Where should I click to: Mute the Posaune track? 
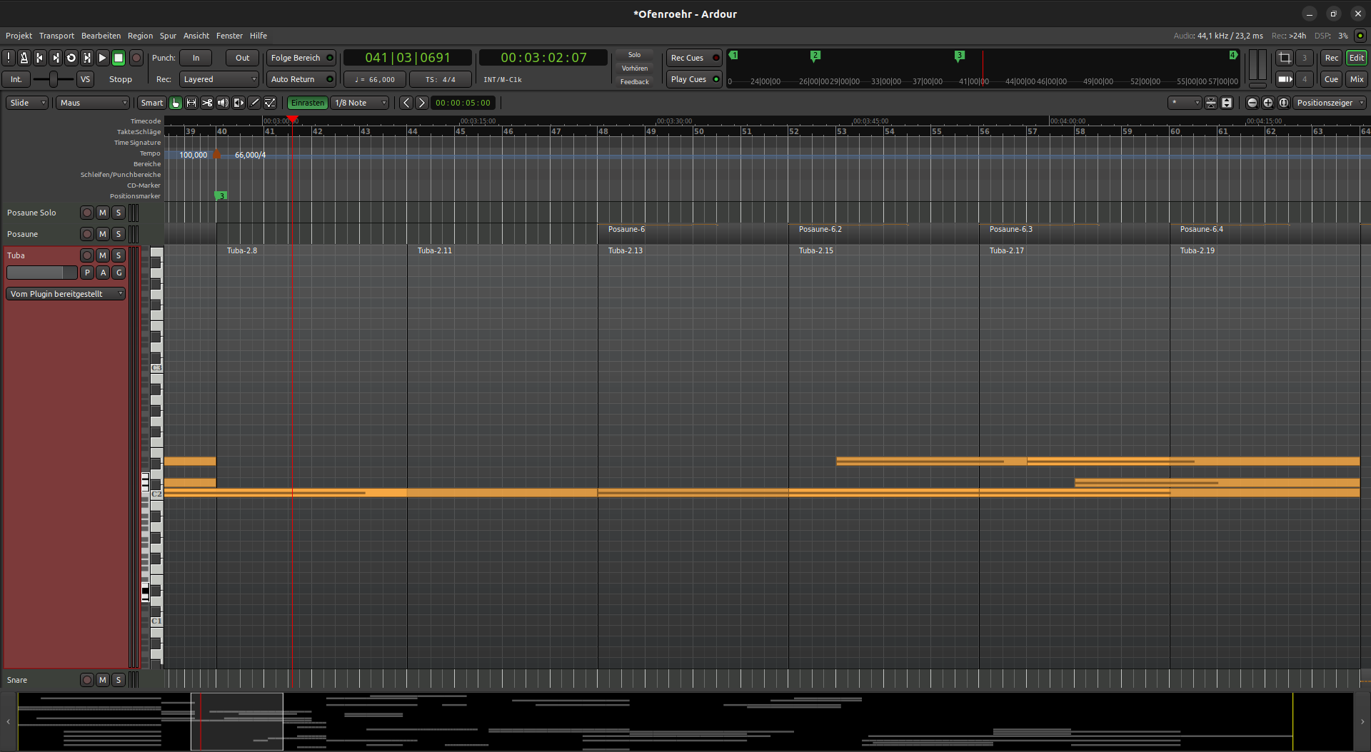point(103,234)
